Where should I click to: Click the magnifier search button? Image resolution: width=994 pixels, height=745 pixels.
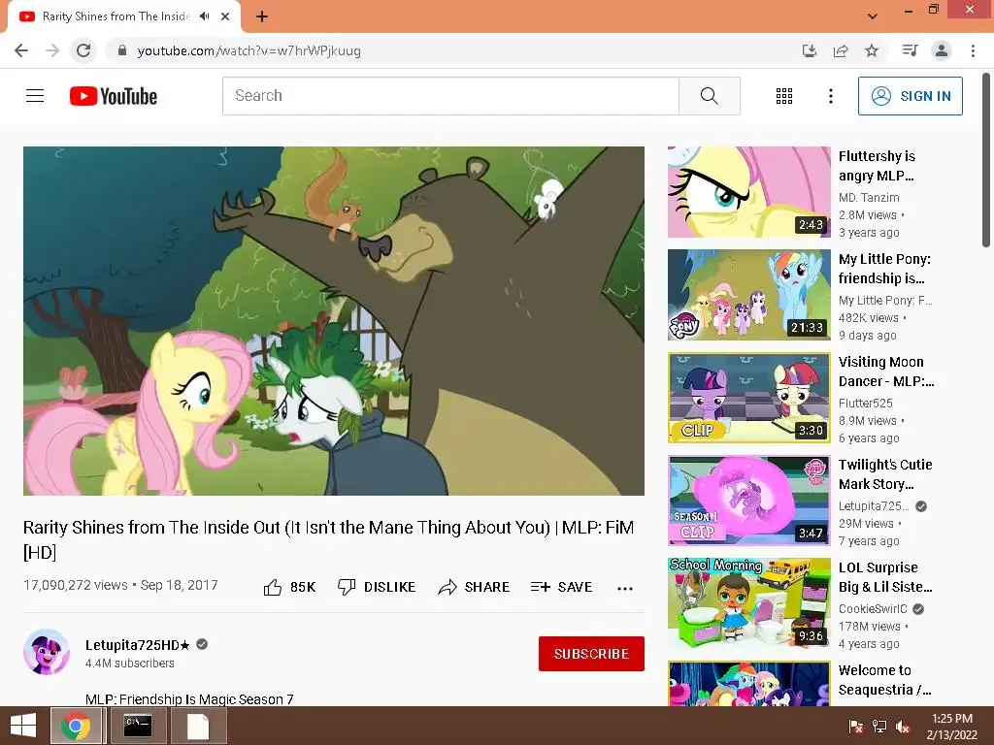710,96
